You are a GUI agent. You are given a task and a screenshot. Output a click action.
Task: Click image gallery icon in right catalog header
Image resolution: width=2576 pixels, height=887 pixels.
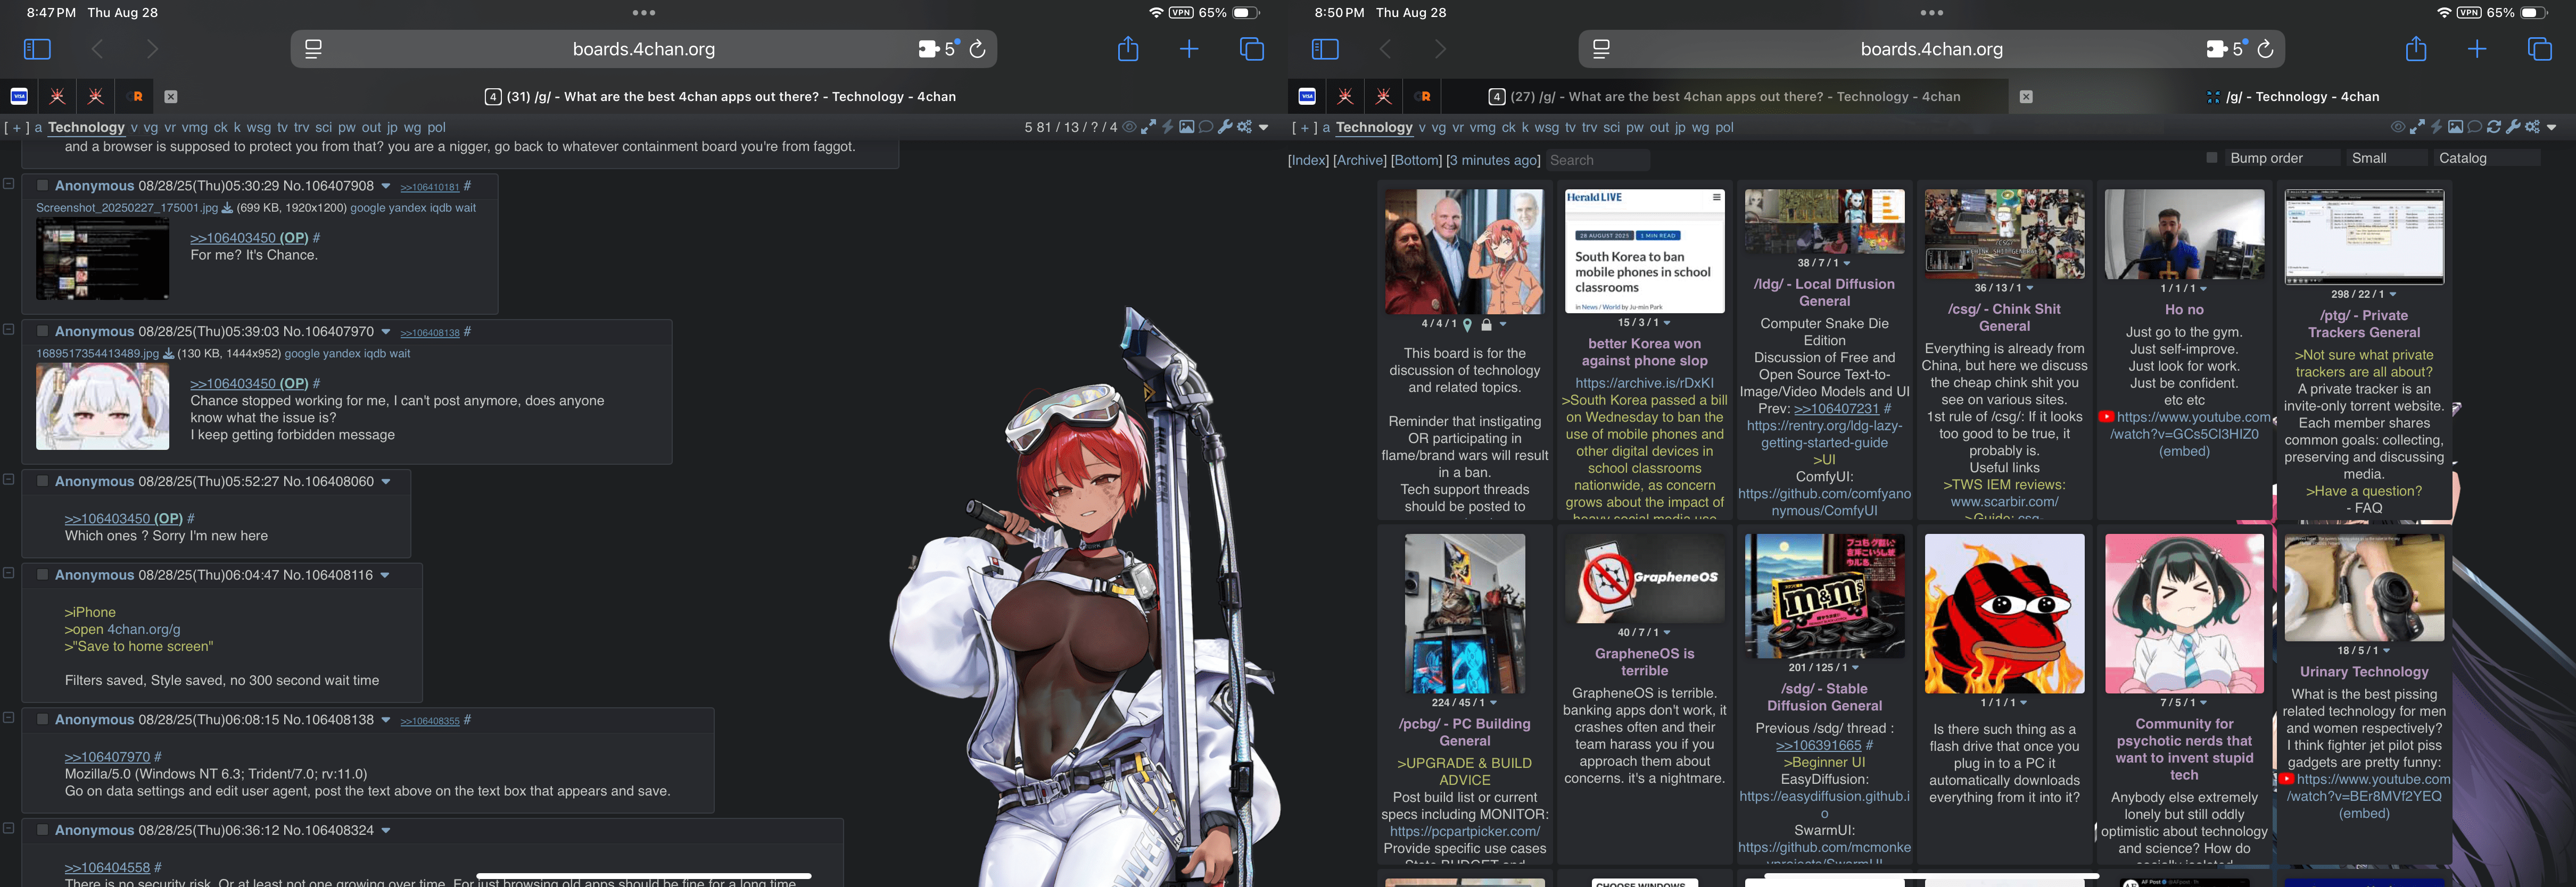point(2455,127)
